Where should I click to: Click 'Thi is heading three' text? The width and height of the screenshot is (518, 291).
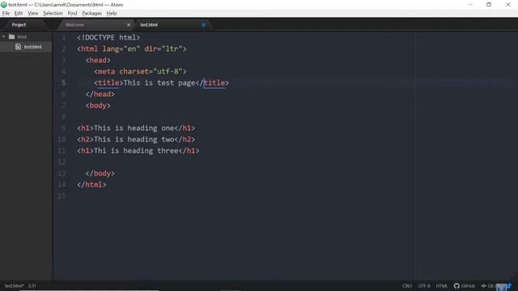tap(136, 150)
